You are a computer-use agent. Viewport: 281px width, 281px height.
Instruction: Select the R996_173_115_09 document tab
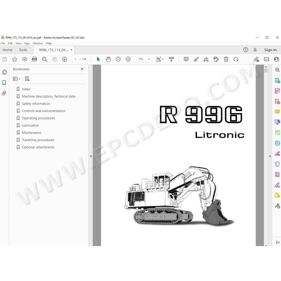coord(54,50)
